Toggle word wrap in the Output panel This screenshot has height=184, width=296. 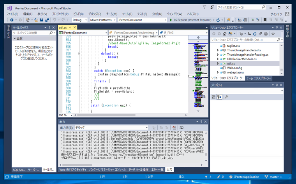[181, 128]
